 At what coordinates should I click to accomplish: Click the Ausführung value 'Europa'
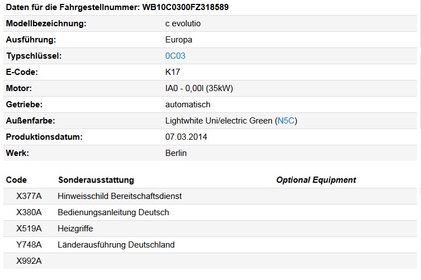179,40
